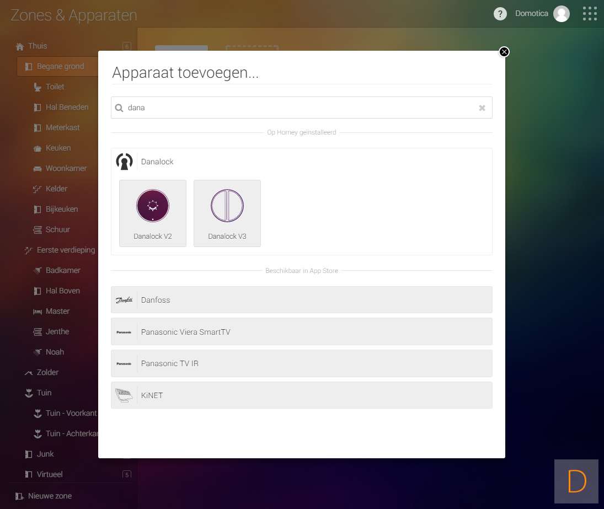Screen dimensions: 604x509
Task: Close the Apparaat toevoegen dialog
Action: [504, 52]
